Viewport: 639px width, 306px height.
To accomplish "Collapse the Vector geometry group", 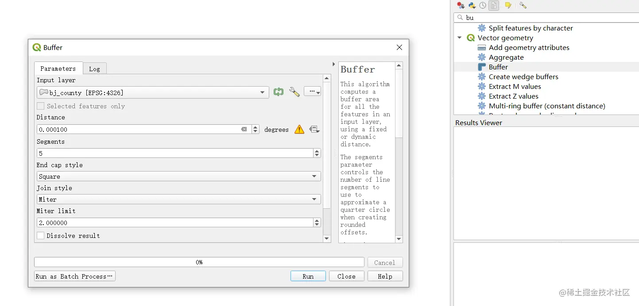I will coord(460,38).
